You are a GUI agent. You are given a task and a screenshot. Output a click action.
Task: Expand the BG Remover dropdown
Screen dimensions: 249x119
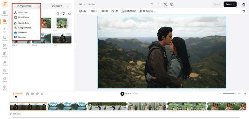154,11
